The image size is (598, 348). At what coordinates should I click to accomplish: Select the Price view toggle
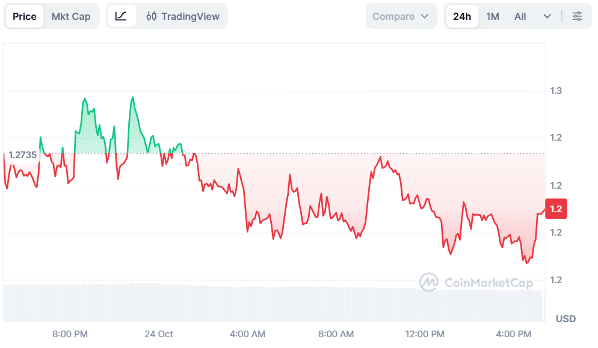25,16
